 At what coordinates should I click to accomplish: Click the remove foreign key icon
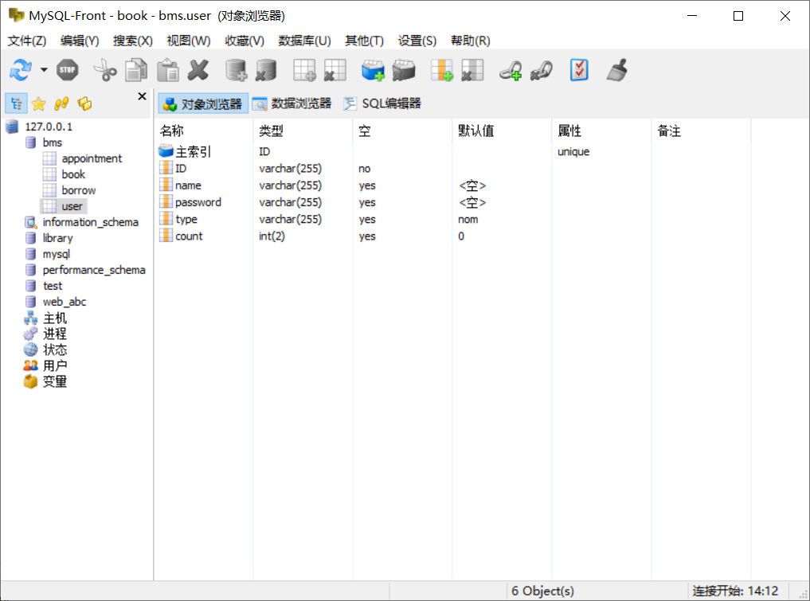click(542, 70)
